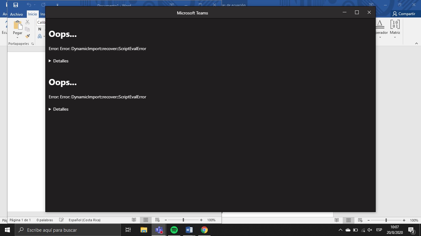Zoom in with plus in rear Word window
The width and height of the screenshot is (421, 236).
pyautogui.click(x=404, y=220)
